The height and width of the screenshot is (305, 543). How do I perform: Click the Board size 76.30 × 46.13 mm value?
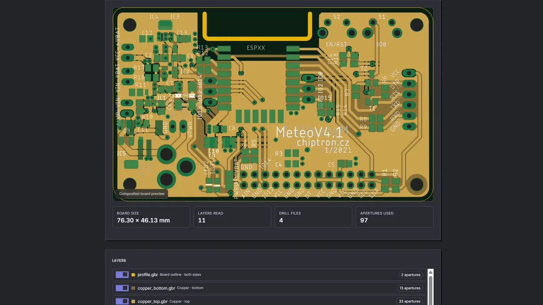[x=143, y=221]
